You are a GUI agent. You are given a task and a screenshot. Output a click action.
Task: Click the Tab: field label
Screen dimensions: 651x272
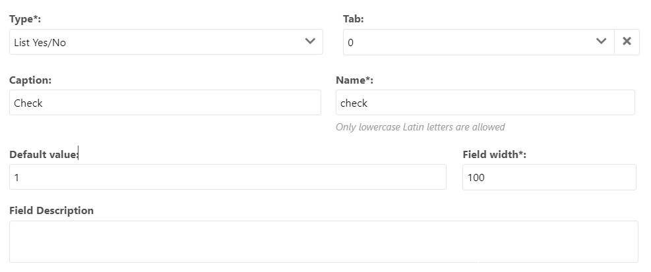pos(354,19)
